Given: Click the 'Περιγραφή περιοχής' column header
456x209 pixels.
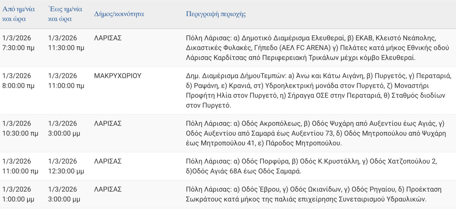Looking at the screenshot, I should (216, 14).
